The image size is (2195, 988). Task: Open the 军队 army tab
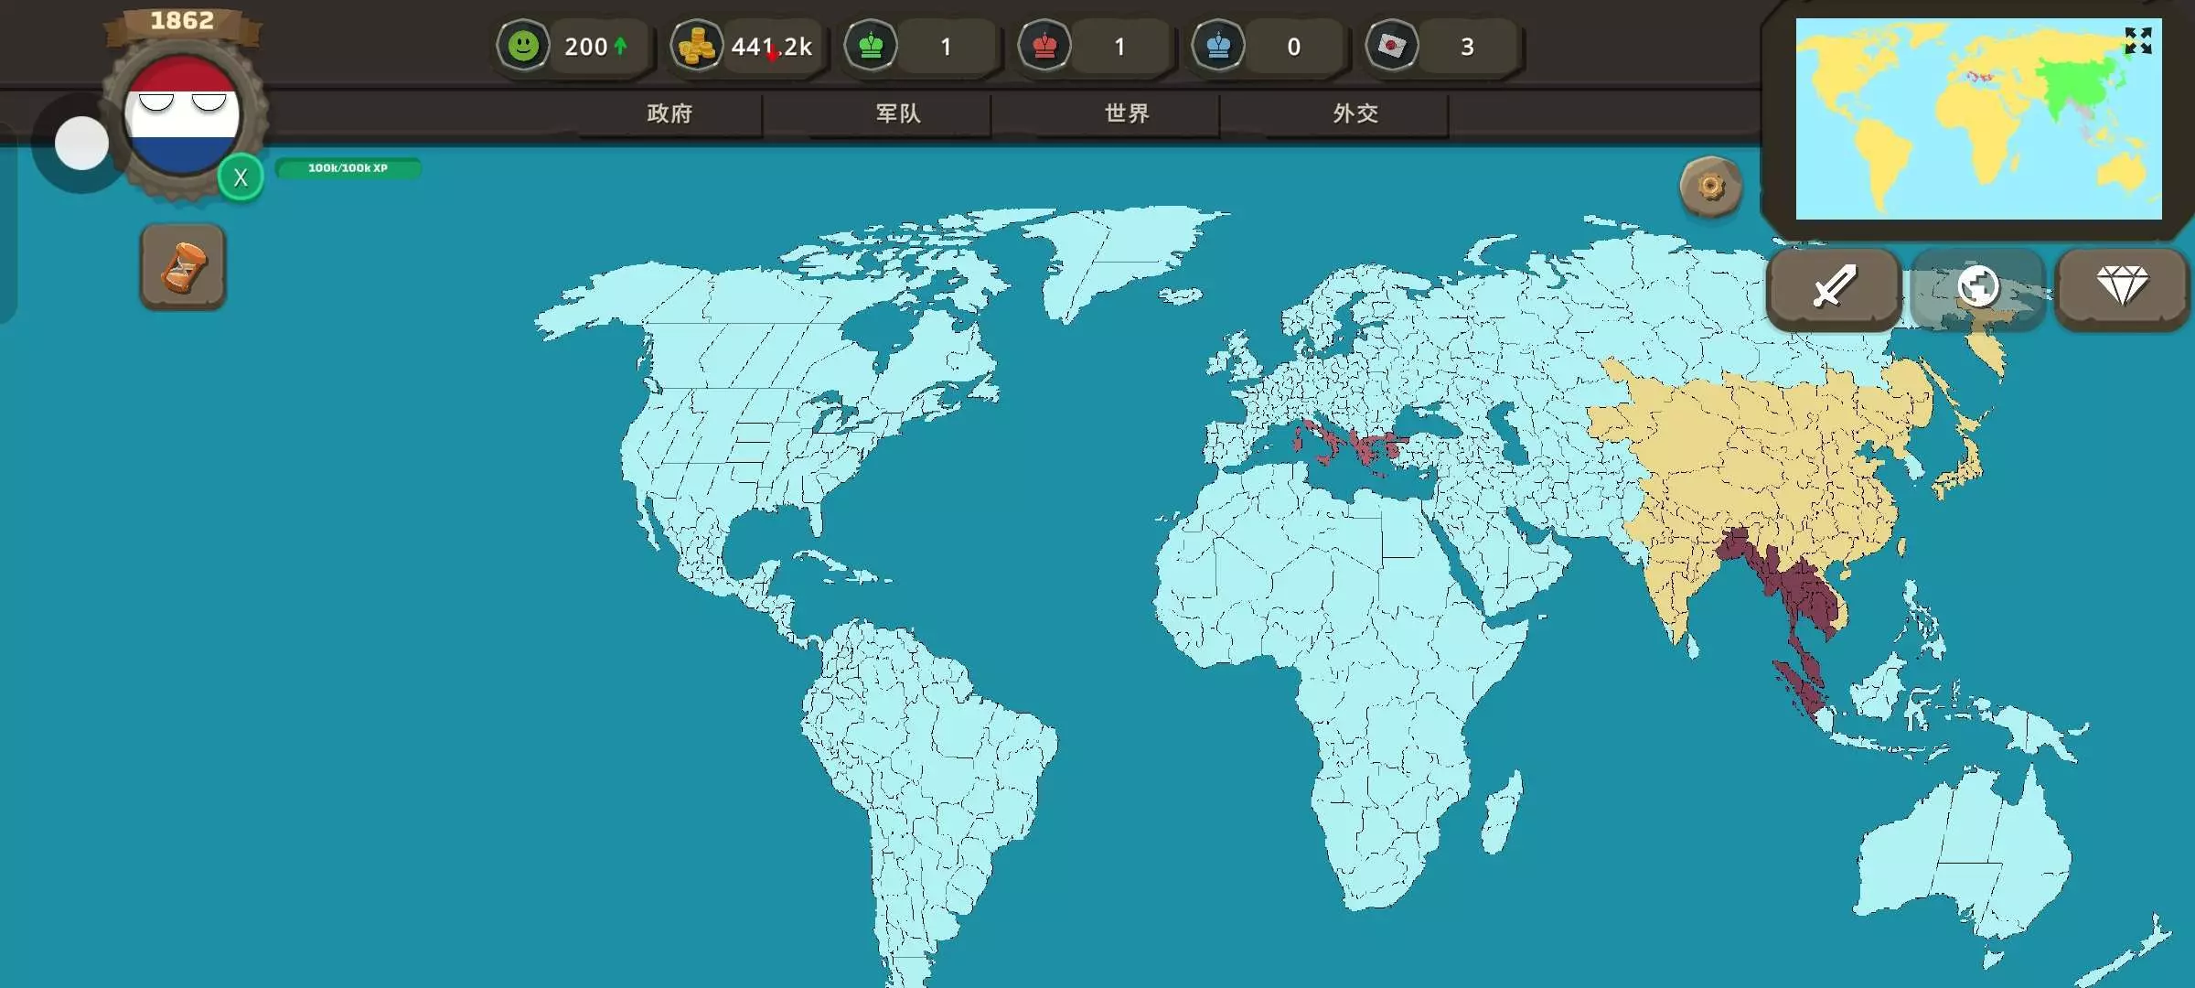(x=898, y=113)
